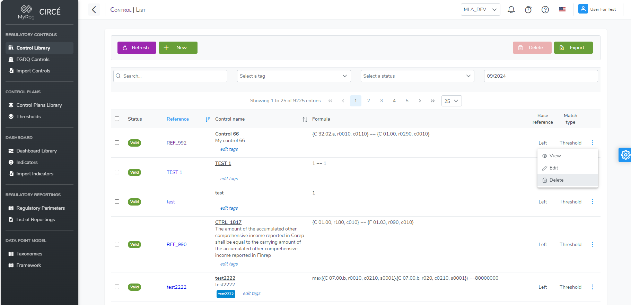Select the TEST 1 row checkbox

(117, 172)
